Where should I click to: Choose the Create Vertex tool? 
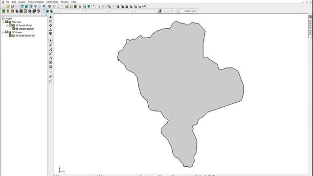click(x=50, y=77)
